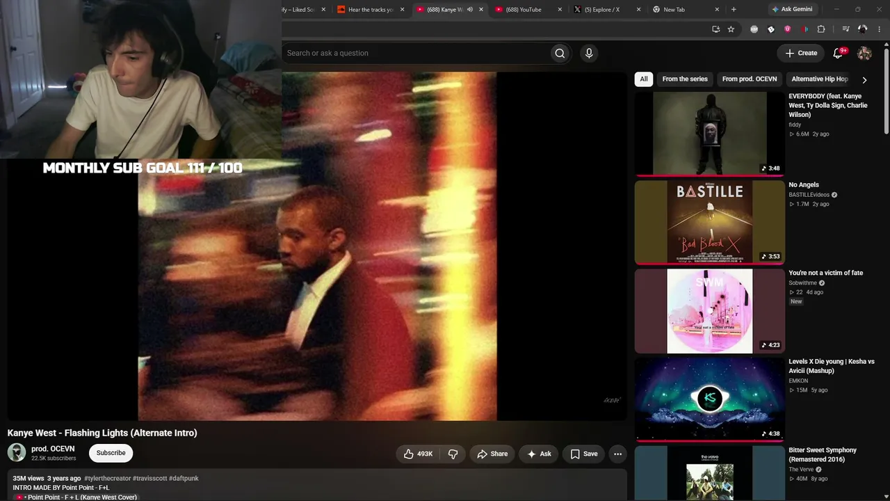Click the prod. OCEVN channel avatar

coord(17,453)
